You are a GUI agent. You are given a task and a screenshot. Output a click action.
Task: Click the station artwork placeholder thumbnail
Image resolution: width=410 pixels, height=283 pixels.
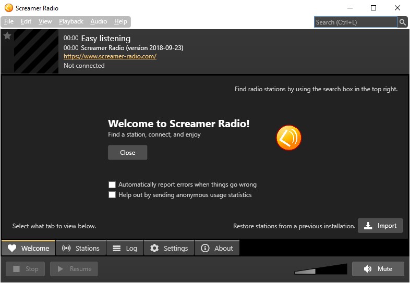[36, 51]
